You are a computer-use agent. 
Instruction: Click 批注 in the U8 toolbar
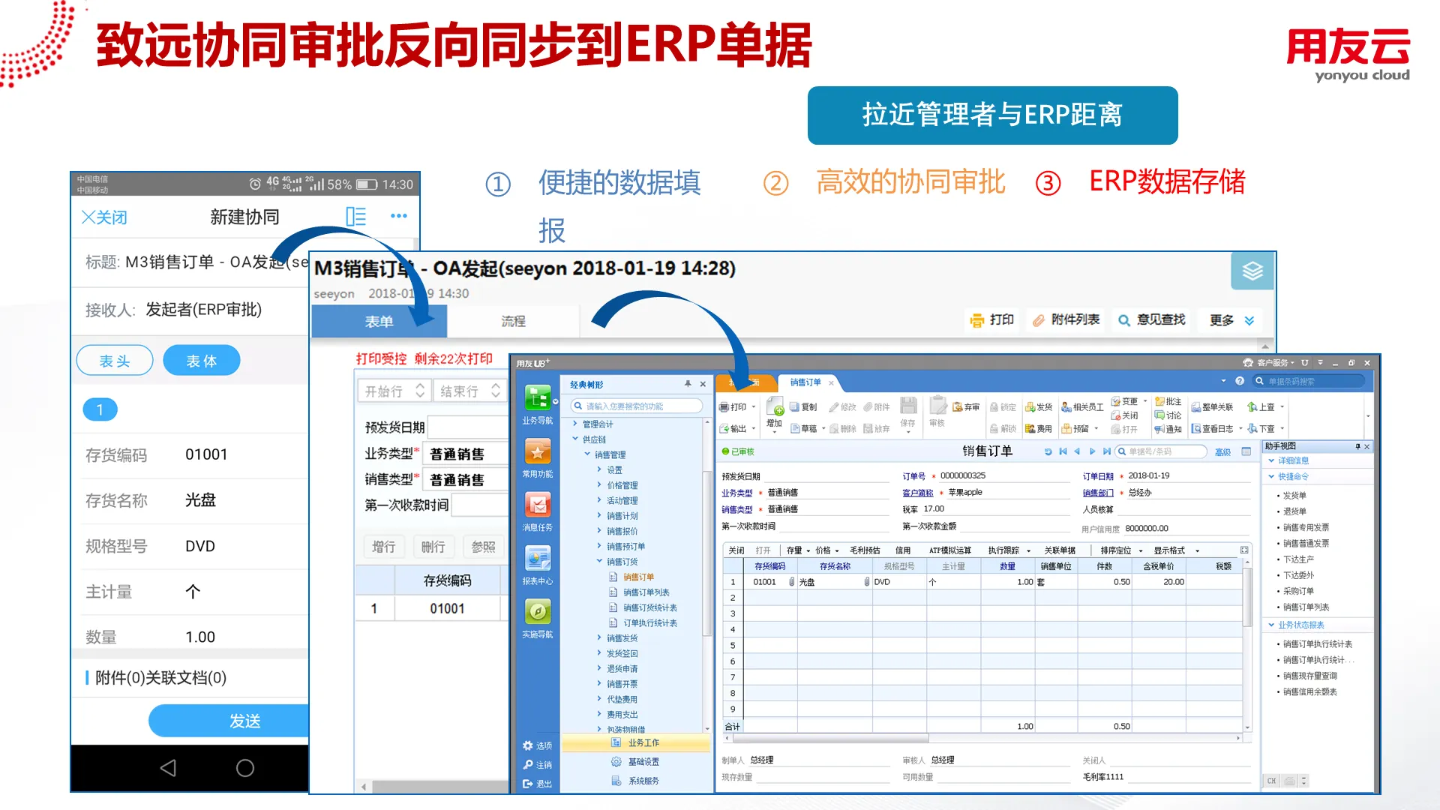tap(1168, 401)
